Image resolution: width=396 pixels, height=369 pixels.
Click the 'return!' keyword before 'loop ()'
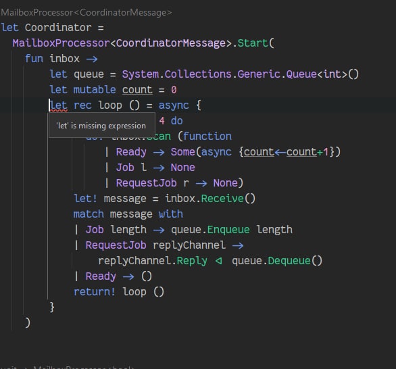click(95, 292)
